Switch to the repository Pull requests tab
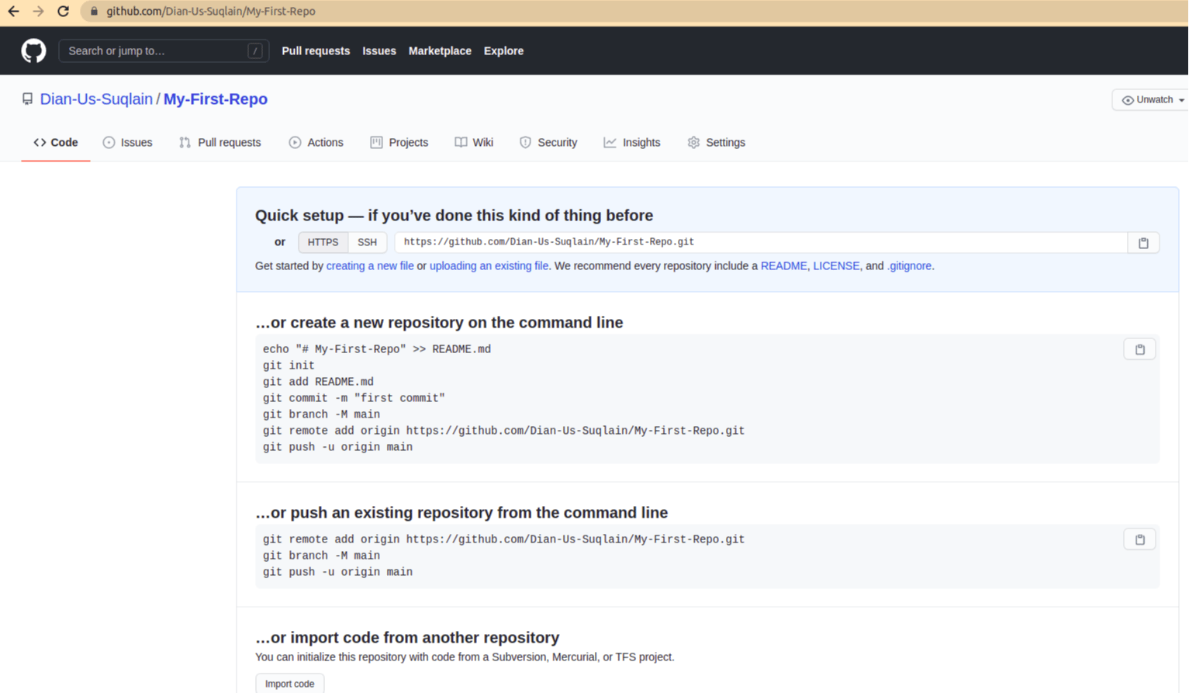The image size is (1189, 693). [220, 143]
